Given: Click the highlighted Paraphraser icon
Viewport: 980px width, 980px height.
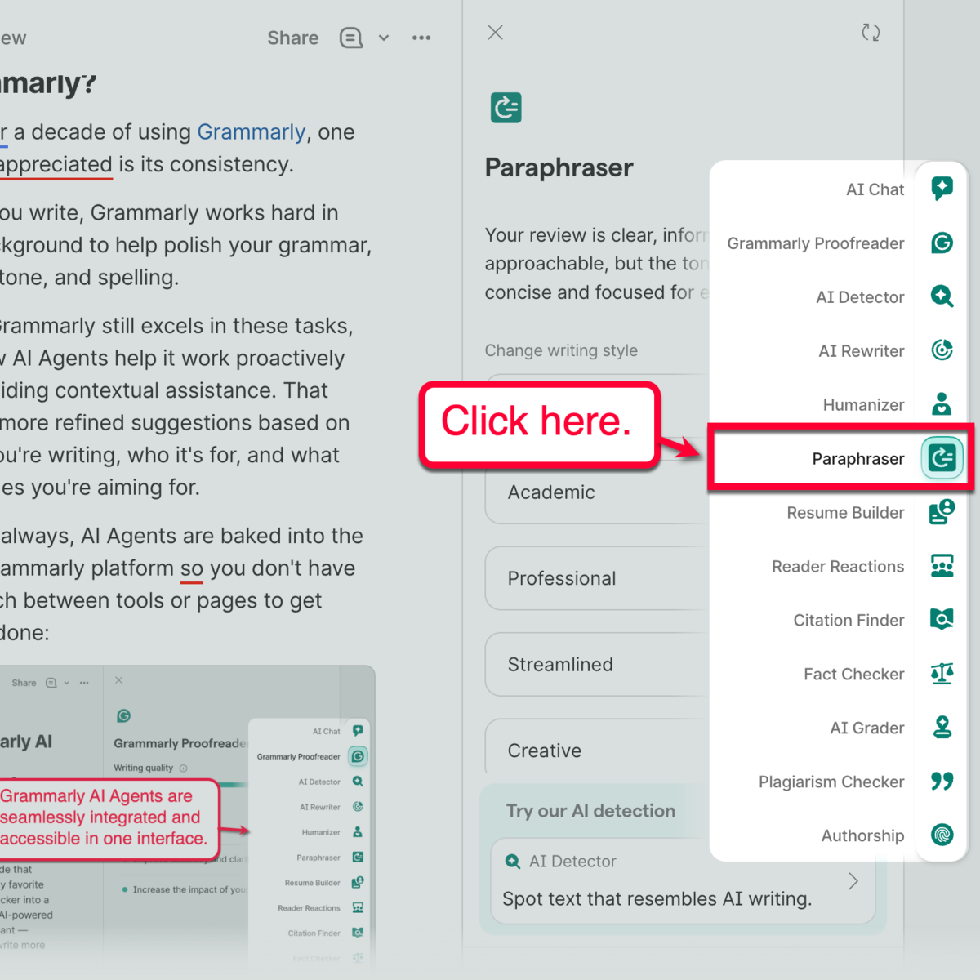Looking at the screenshot, I should (942, 458).
